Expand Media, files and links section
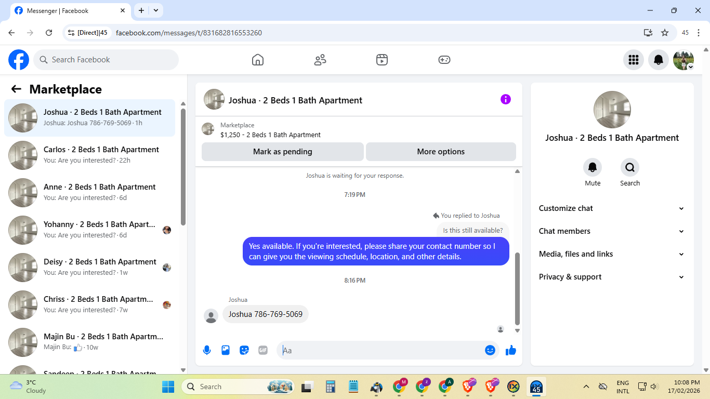 point(612,254)
